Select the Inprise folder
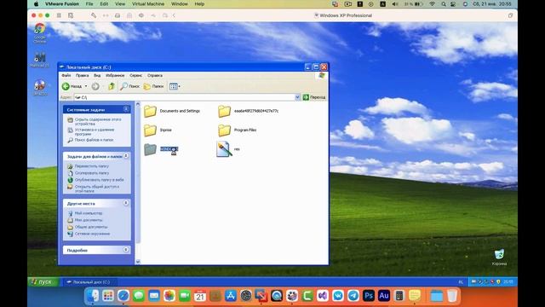This screenshot has height=307, width=545. pyautogui.click(x=158, y=130)
